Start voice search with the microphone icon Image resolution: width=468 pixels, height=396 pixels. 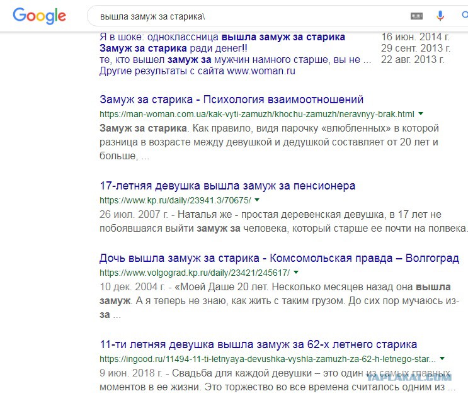(x=440, y=16)
